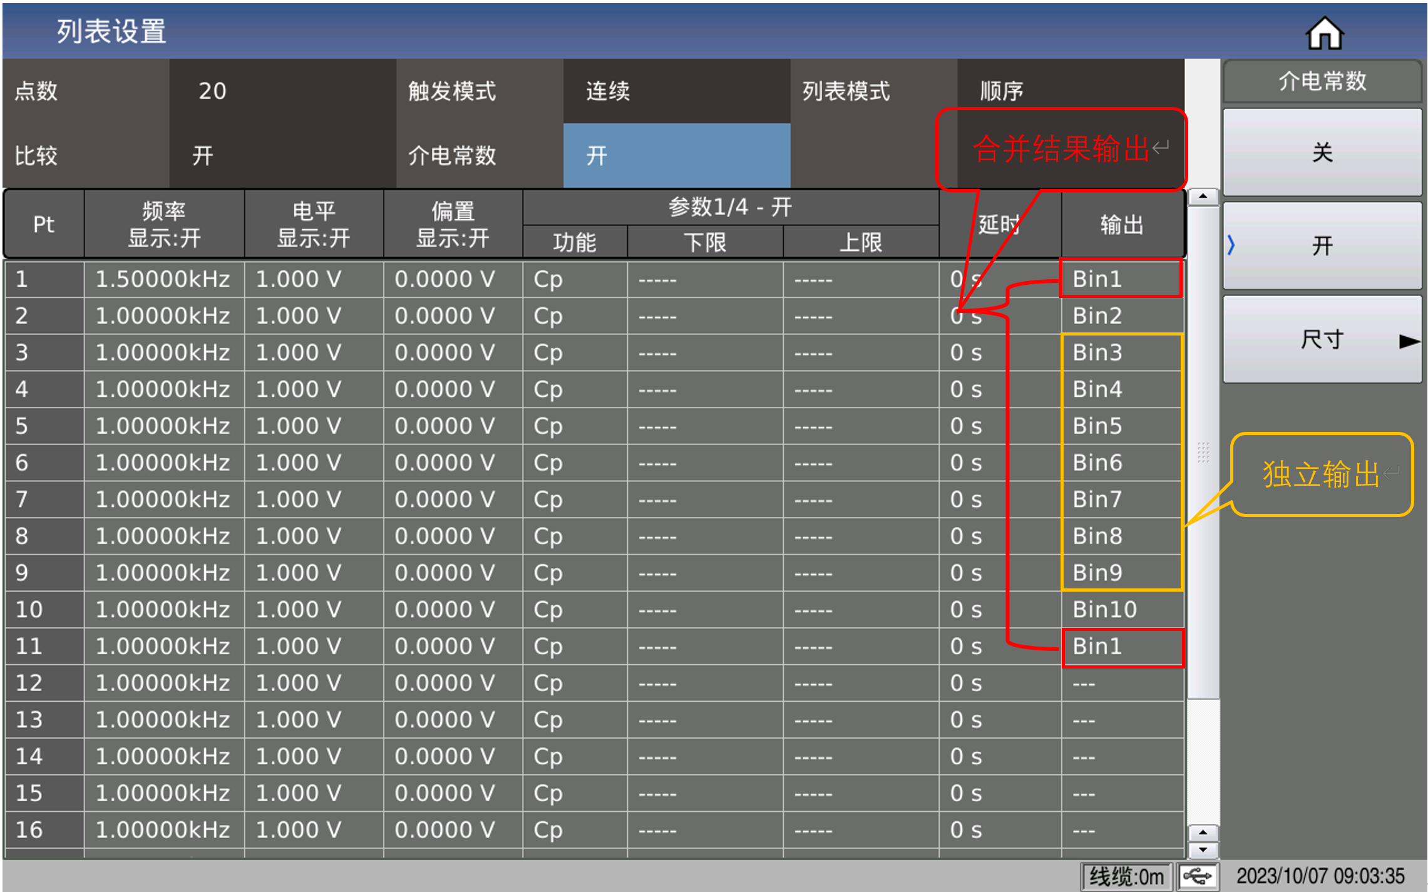This screenshot has width=1428, height=892.
Task: Click the 尺寸 submenu arrow
Action: [1409, 341]
